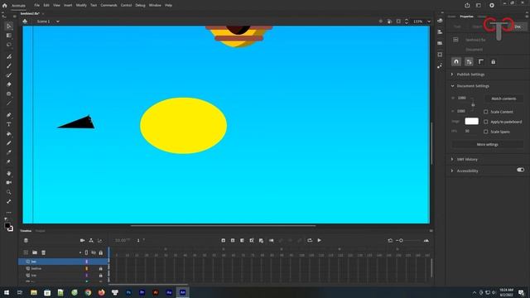The image size is (530, 298).
Task: Select the Eraser tool in toolbar
Action: tap(9, 84)
